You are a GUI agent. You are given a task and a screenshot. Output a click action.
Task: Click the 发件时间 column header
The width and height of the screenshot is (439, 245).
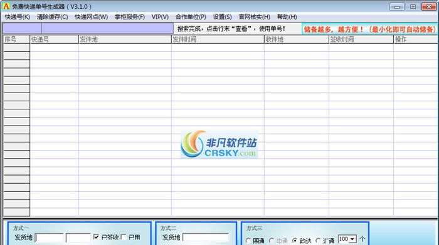[218, 39]
